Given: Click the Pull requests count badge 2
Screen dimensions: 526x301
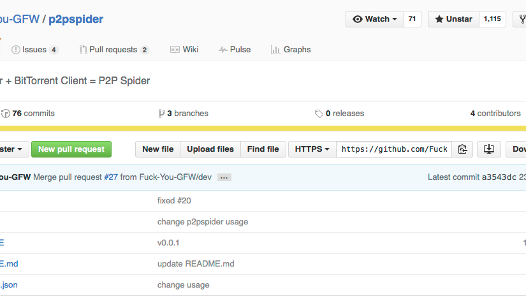Looking at the screenshot, I should coord(145,50).
